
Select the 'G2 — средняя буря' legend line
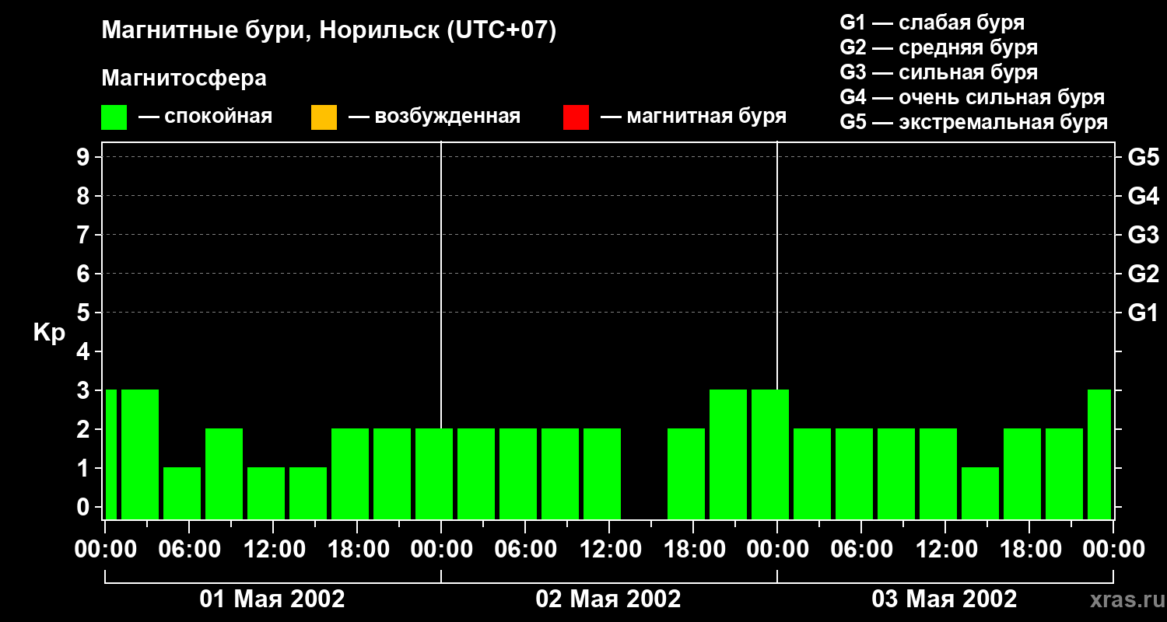click(x=939, y=47)
